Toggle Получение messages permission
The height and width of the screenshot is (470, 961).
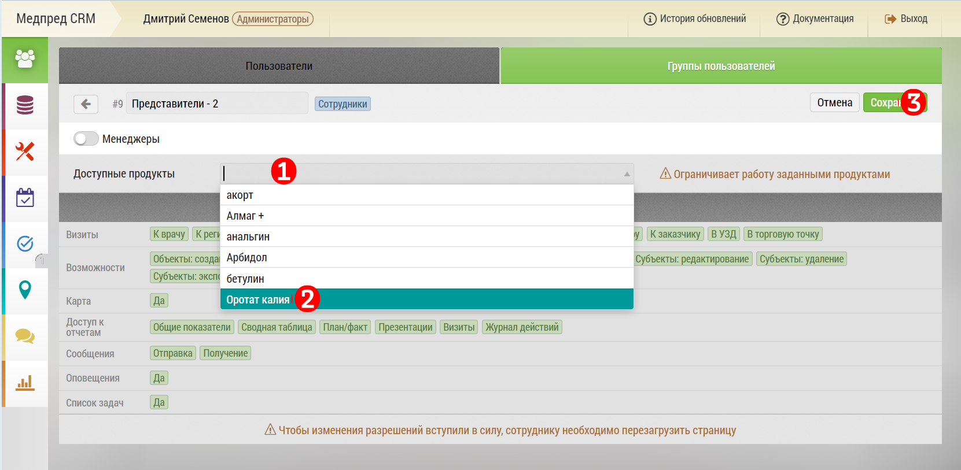pos(226,353)
